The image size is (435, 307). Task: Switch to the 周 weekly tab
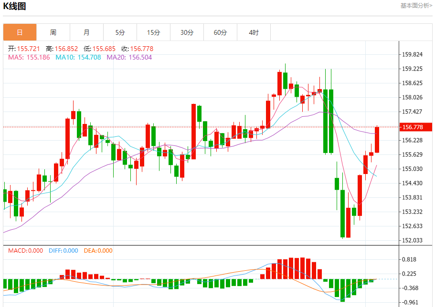click(53, 32)
